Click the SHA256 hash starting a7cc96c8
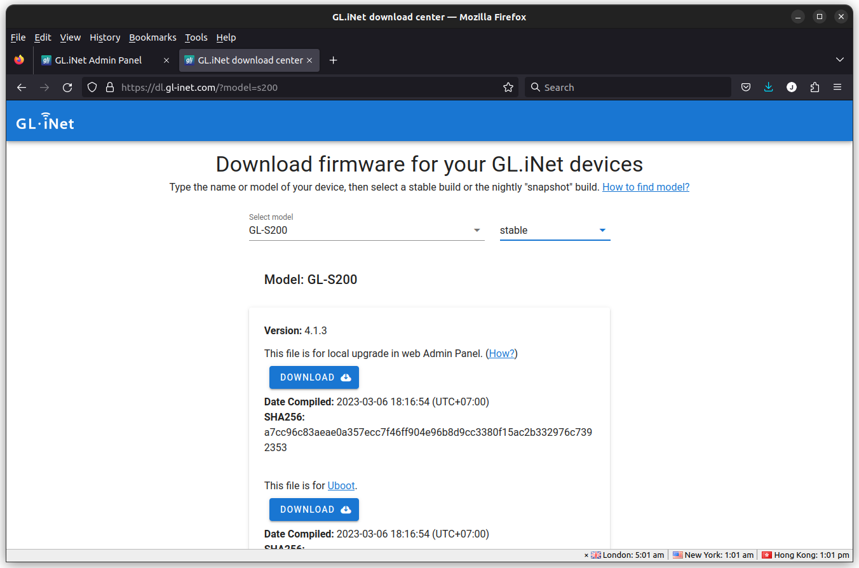This screenshot has height=568, width=859. 428,440
